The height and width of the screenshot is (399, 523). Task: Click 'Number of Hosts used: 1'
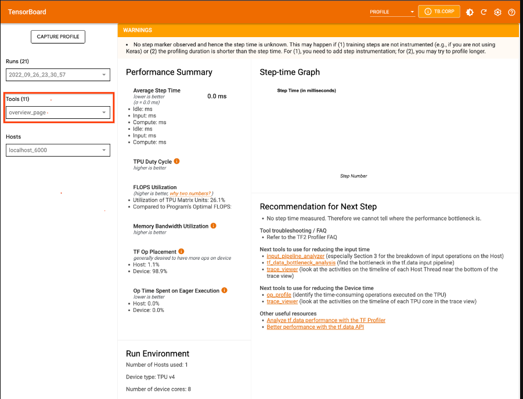(x=157, y=365)
